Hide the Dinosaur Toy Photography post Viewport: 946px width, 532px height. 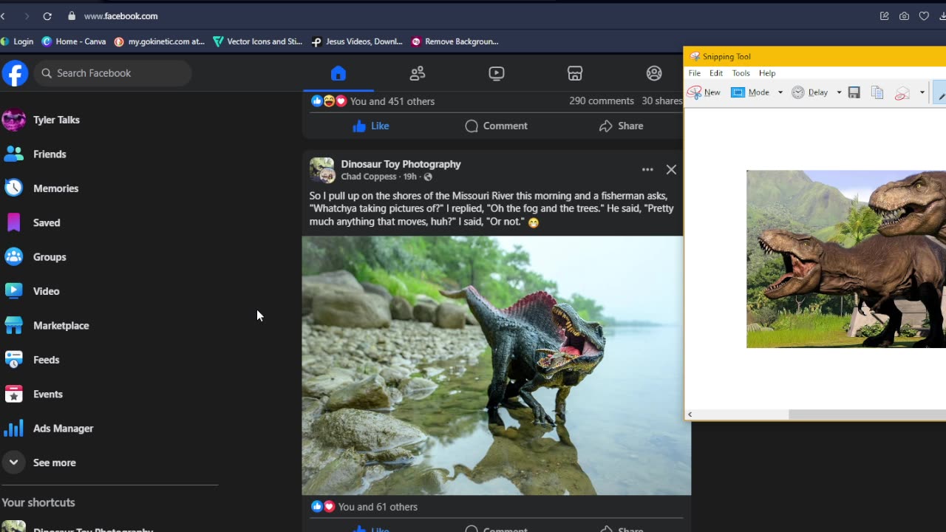671,170
